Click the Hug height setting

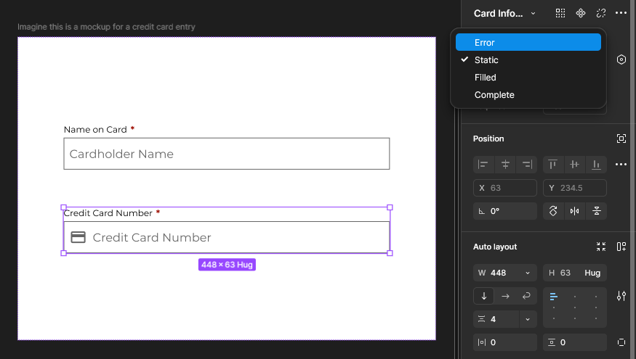tap(592, 273)
